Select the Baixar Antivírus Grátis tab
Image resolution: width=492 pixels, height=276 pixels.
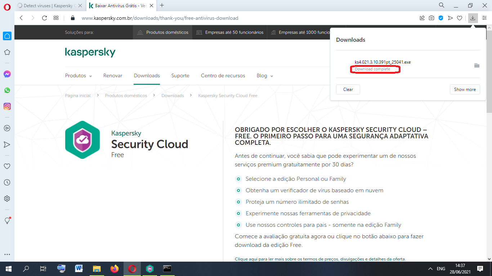pos(121,6)
